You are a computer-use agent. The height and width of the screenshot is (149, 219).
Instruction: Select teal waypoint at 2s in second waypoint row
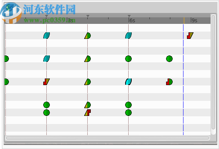[x=46, y=59]
